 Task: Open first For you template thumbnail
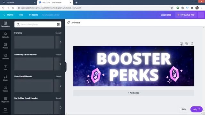pyautogui.click(x=34, y=42)
